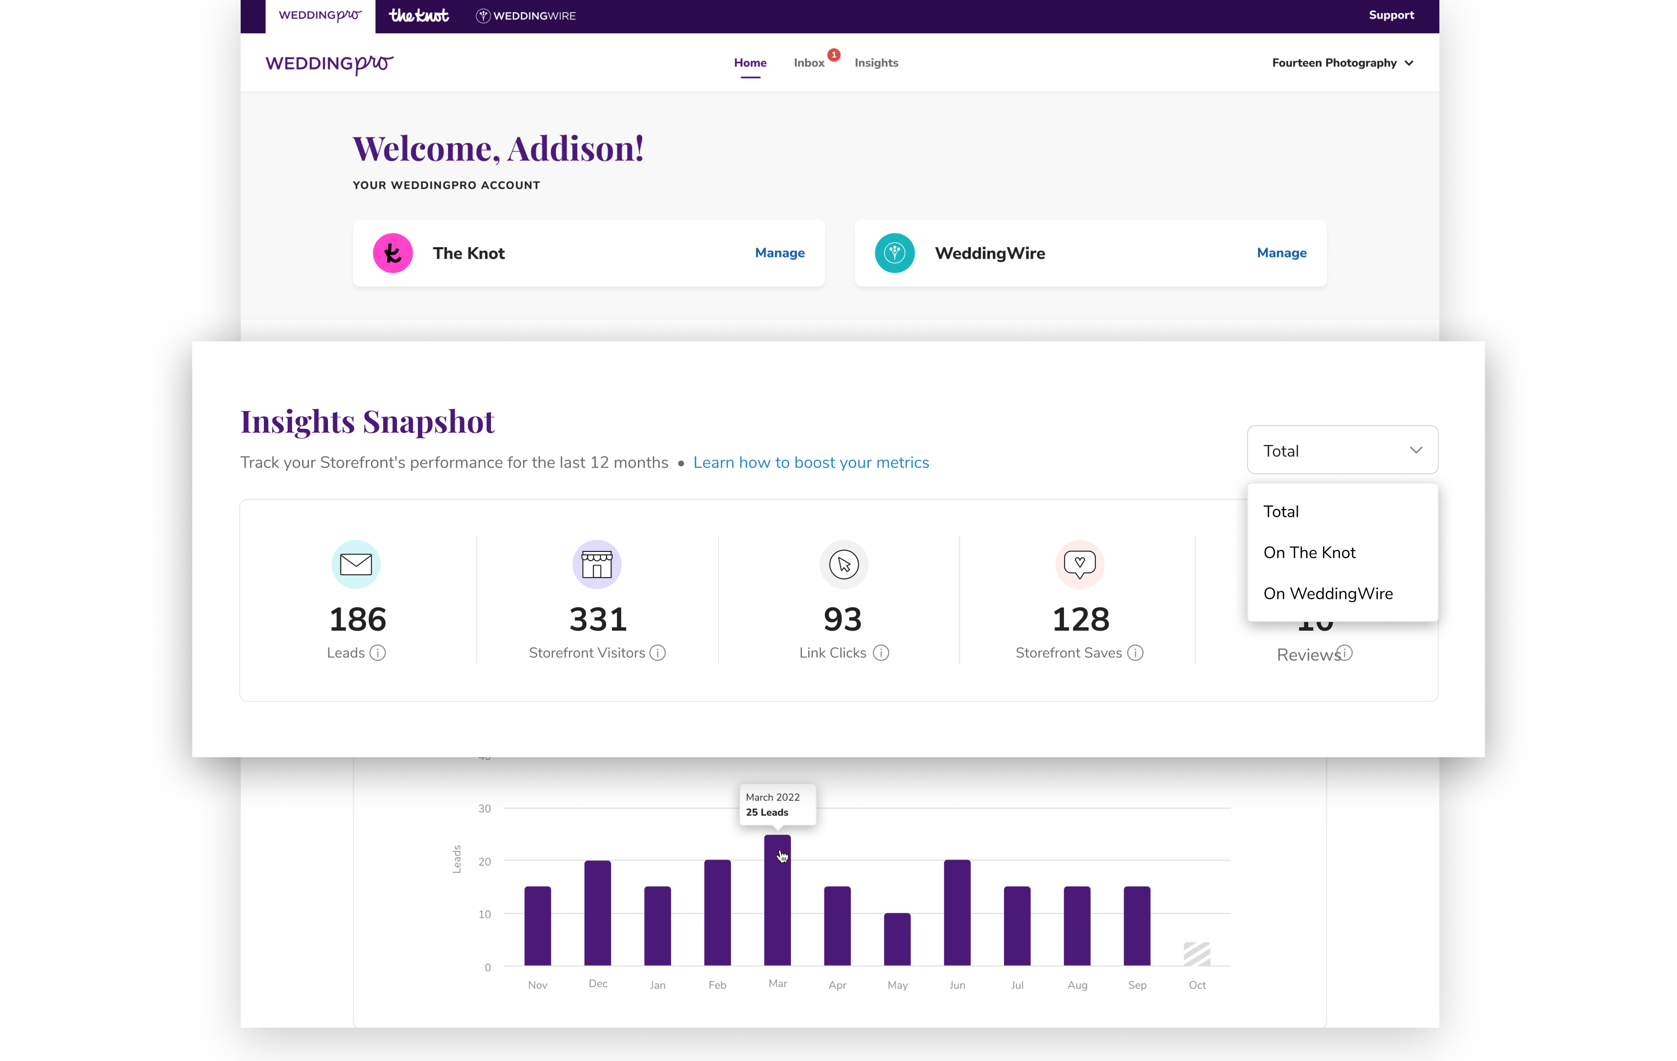This screenshot has height=1061, width=1677.
Task: Select Total option in dropdown list
Action: coord(1342,512)
